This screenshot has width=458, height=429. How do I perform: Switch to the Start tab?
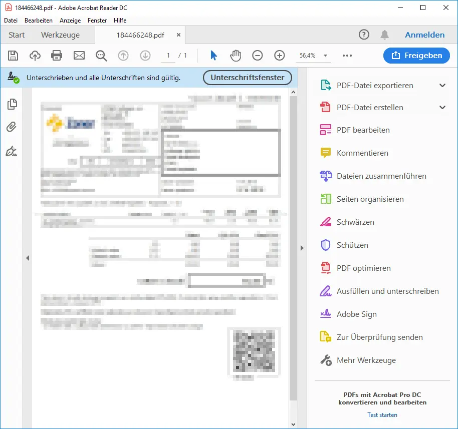17,35
